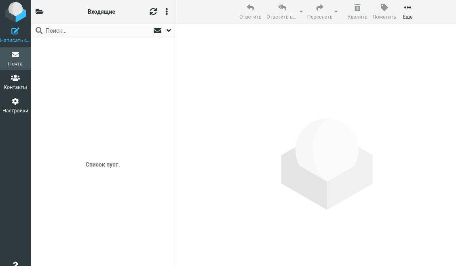The image size is (456, 266).
Task: Expand the forward options dropdown arrow
Action: [x=336, y=12]
